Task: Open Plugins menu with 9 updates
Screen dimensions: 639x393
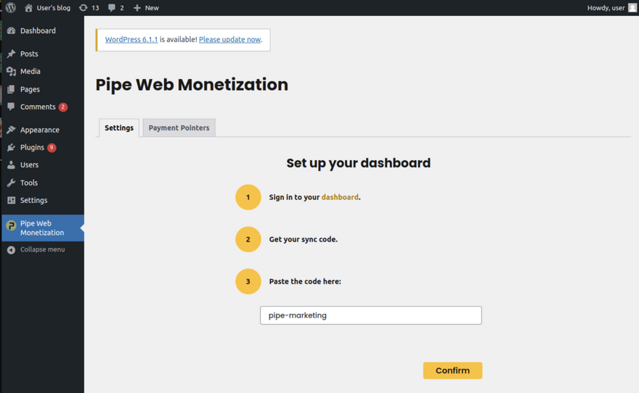Action: [33, 148]
